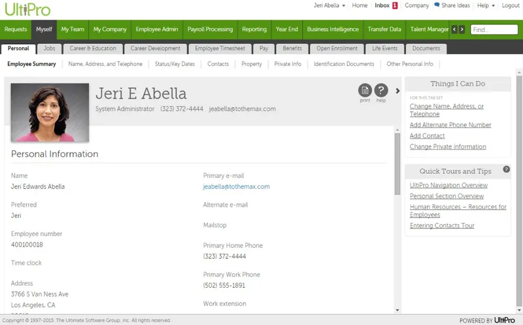
Task: Click Jeri Abella's profile photo
Action: [50, 112]
